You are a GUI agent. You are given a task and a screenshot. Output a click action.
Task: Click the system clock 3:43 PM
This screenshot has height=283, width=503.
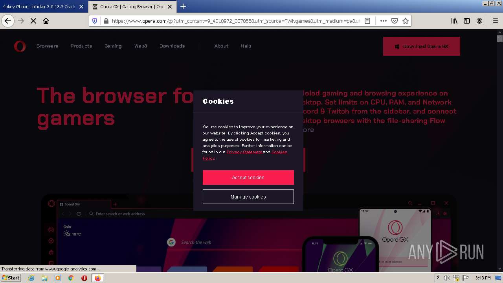coord(483,278)
